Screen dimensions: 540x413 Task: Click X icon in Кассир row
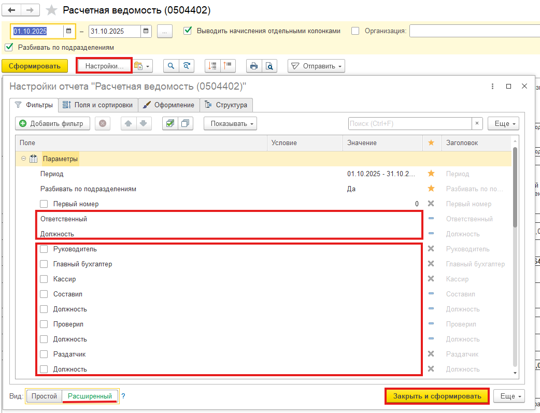tap(431, 279)
